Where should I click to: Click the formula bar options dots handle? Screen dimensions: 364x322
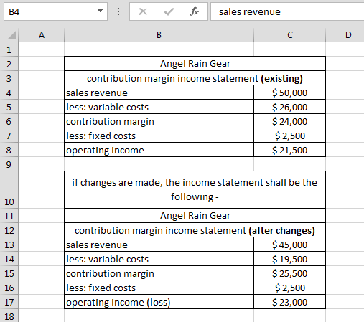pos(118,11)
